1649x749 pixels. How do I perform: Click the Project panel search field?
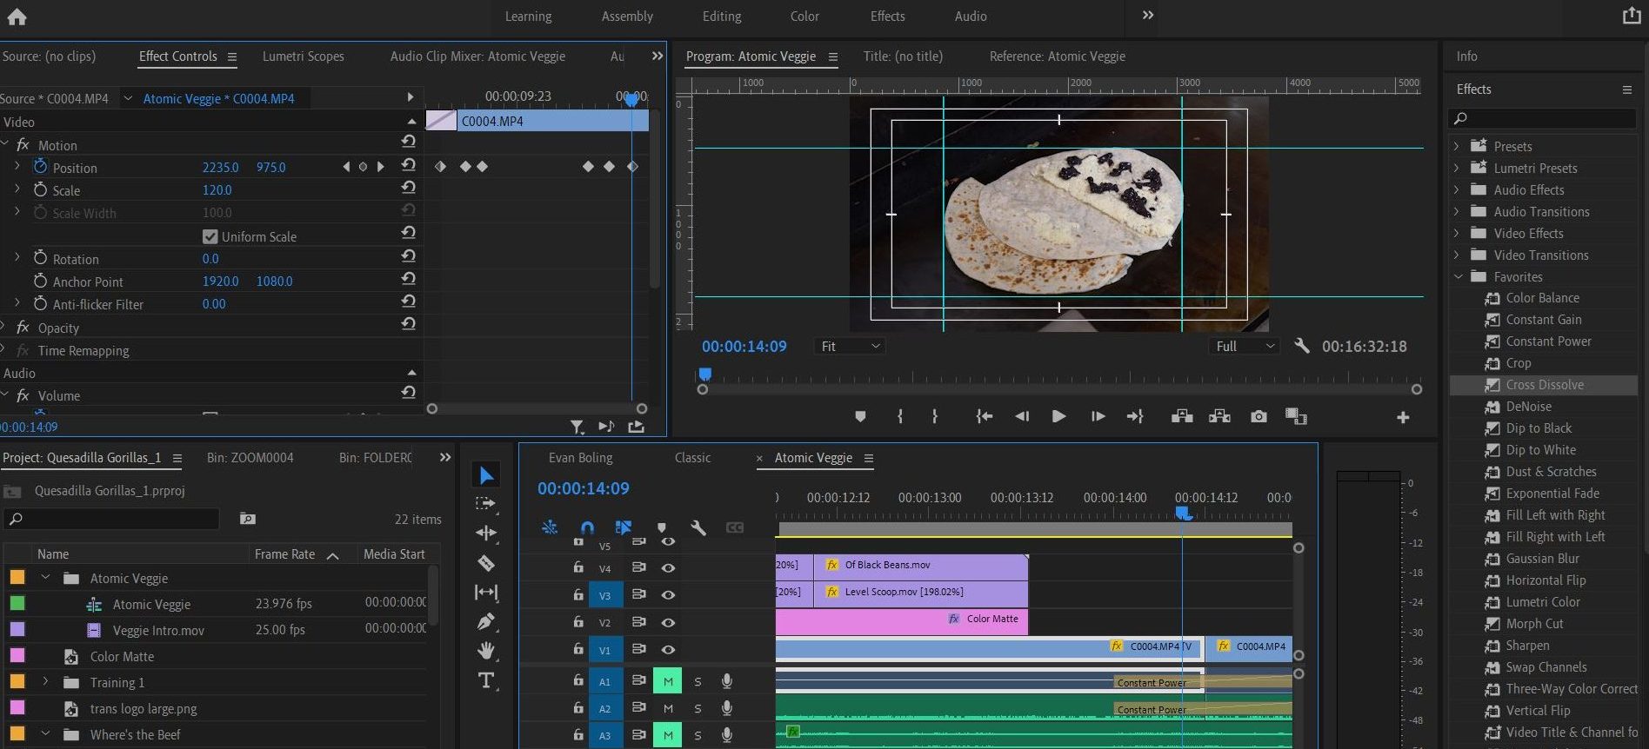point(111,519)
